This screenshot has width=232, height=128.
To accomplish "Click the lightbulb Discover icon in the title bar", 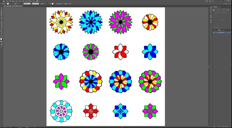I will (213, 1).
